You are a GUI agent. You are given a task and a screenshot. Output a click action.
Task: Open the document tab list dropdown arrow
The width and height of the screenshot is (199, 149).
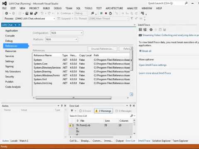point(135,25)
